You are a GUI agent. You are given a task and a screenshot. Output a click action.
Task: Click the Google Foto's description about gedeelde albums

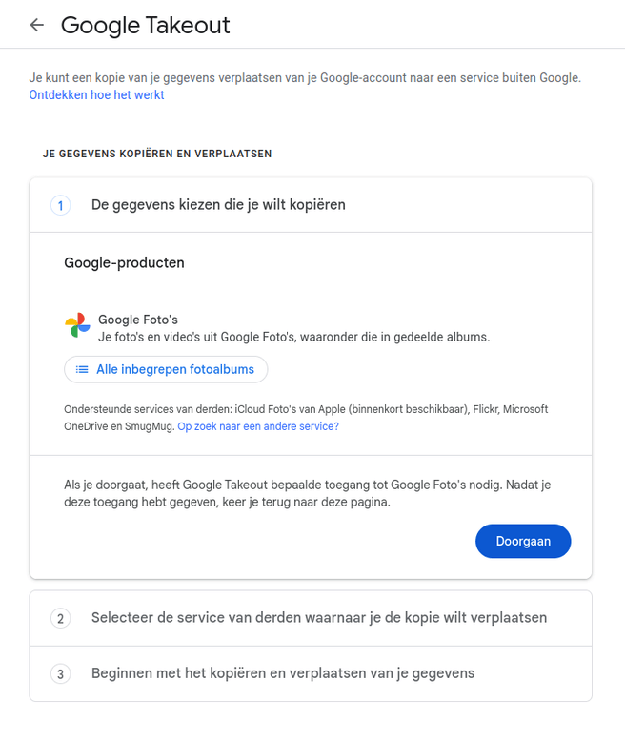[293, 337]
